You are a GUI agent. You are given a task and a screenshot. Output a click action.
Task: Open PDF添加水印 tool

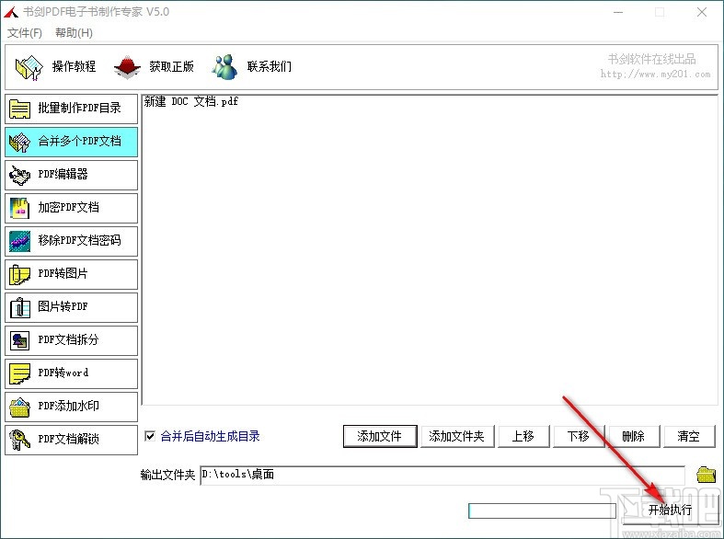[x=72, y=407]
